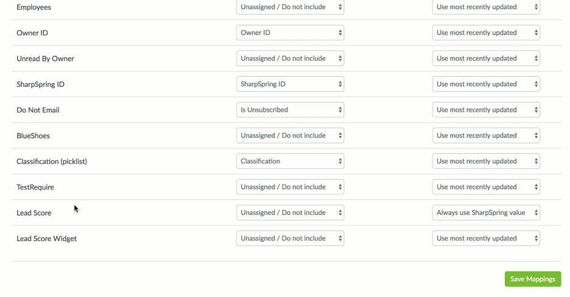Open the Lead Score field mapping dropdown

[x=290, y=213]
